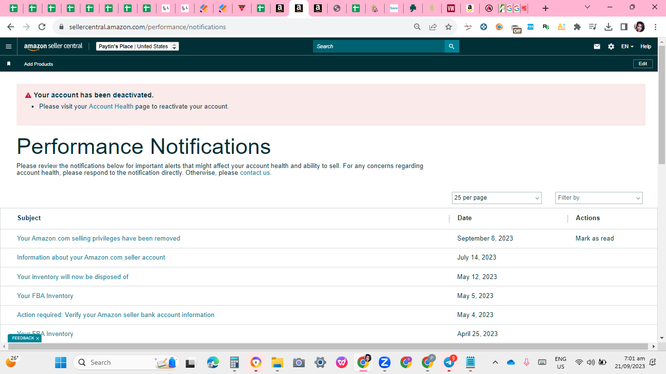
Task: Click the Edit button in the bookmarks bar
Action: (643, 64)
